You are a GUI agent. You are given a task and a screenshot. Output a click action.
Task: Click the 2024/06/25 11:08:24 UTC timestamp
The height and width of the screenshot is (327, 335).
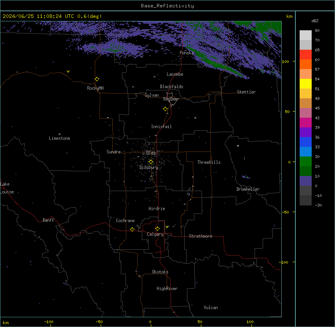click(38, 16)
